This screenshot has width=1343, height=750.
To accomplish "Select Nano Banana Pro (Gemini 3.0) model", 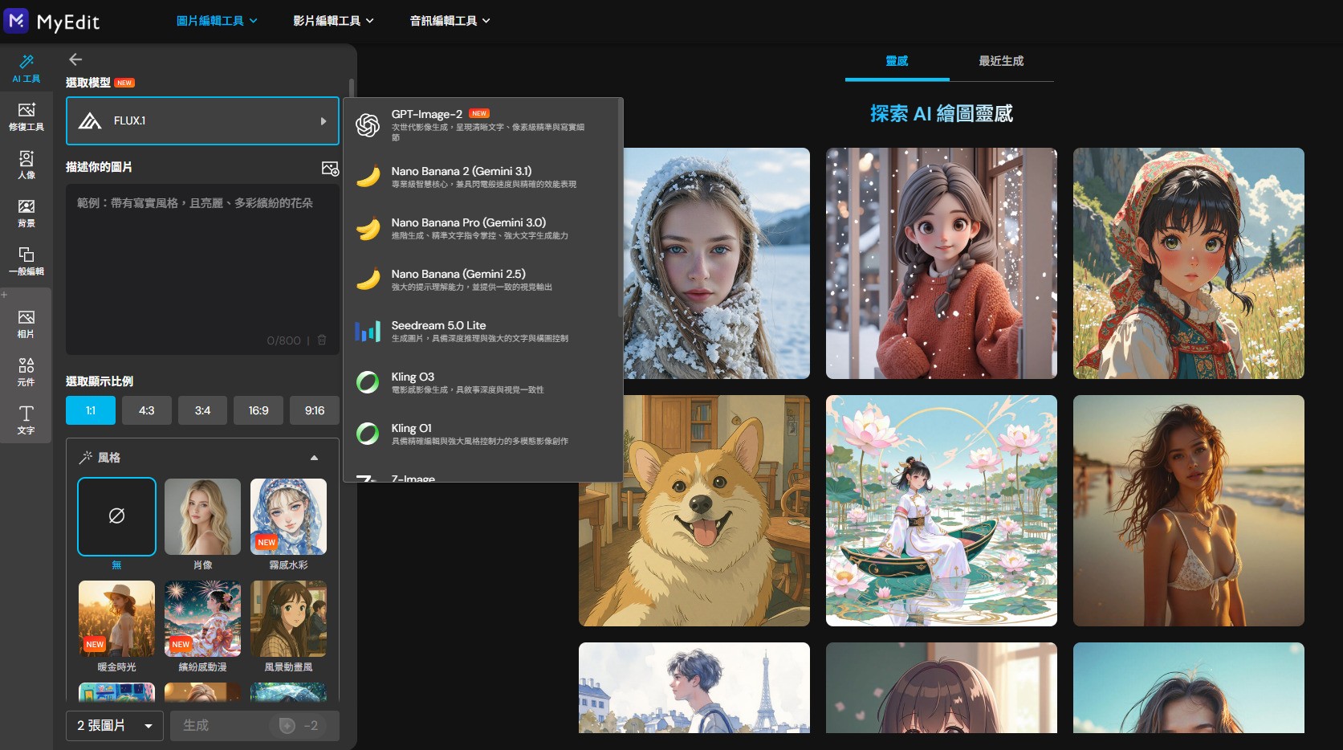I will 483,228.
